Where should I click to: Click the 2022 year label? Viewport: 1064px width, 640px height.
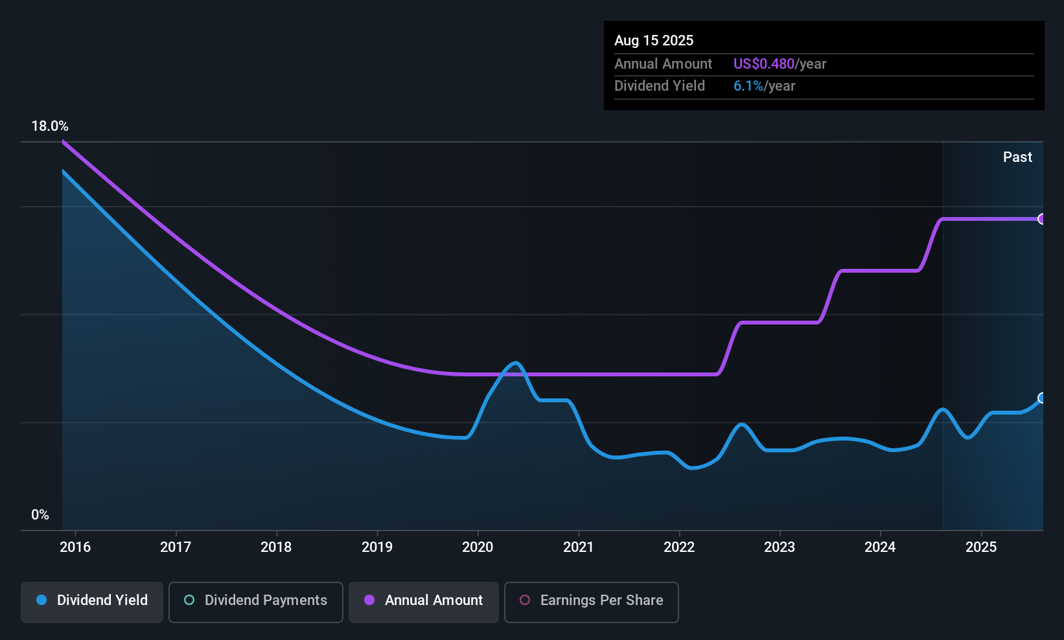click(x=679, y=547)
